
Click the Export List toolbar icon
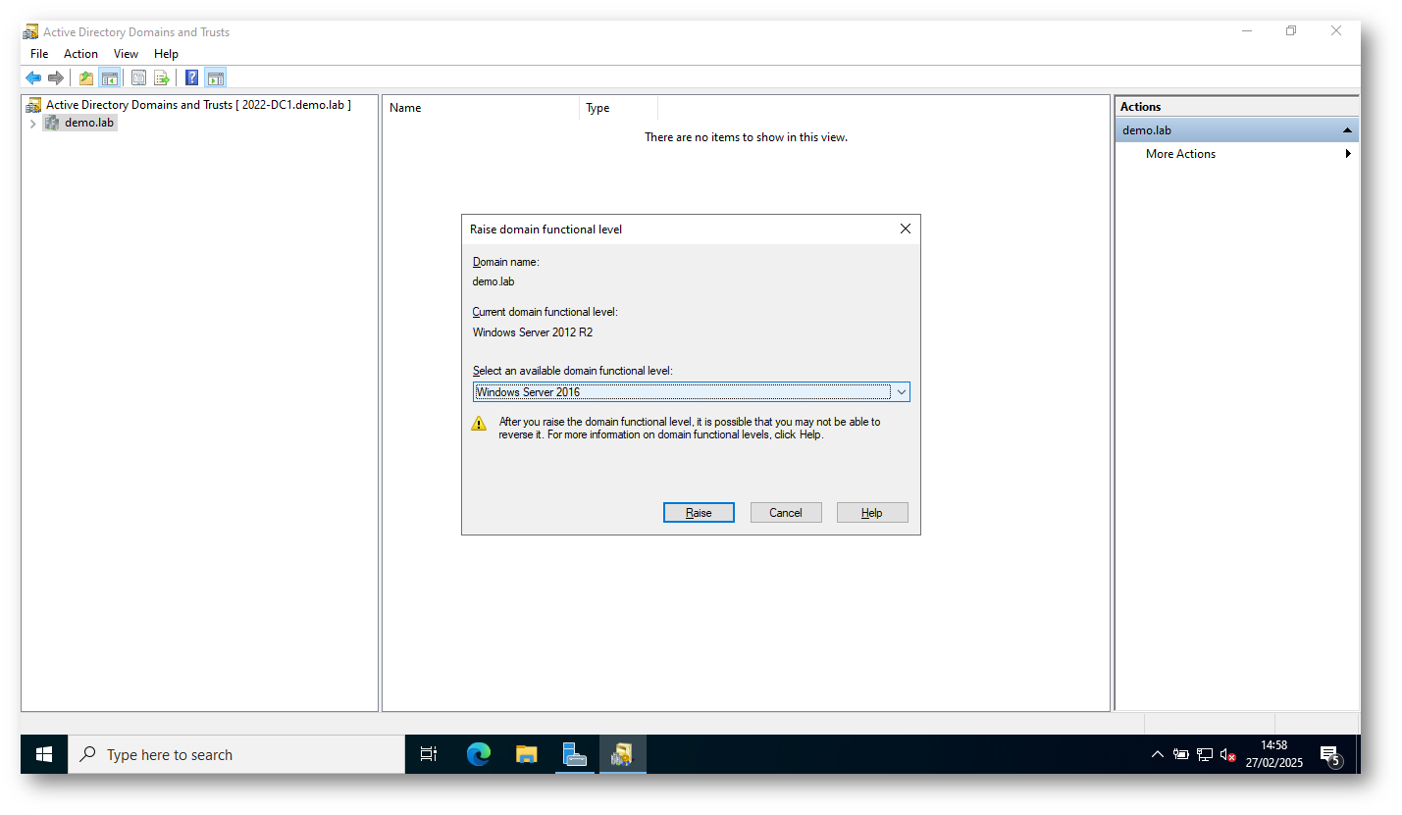(x=162, y=78)
